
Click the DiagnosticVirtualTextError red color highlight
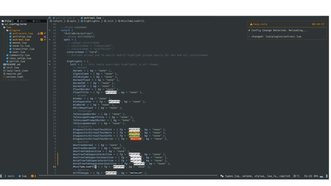click(x=136, y=139)
